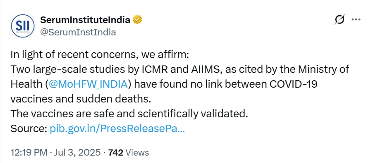Image resolution: width=373 pixels, height=163 pixels.
Task: Click the 'sudden deaths' phrase
Action: [x=114, y=100]
